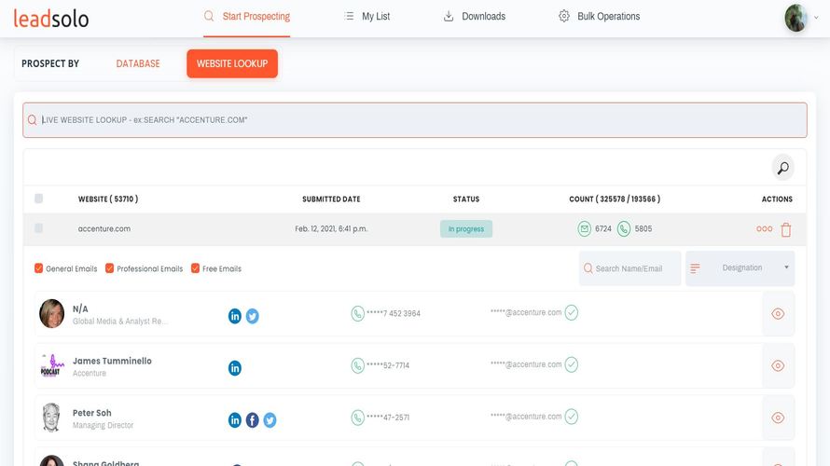Open the Downloads section

point(475,17)
